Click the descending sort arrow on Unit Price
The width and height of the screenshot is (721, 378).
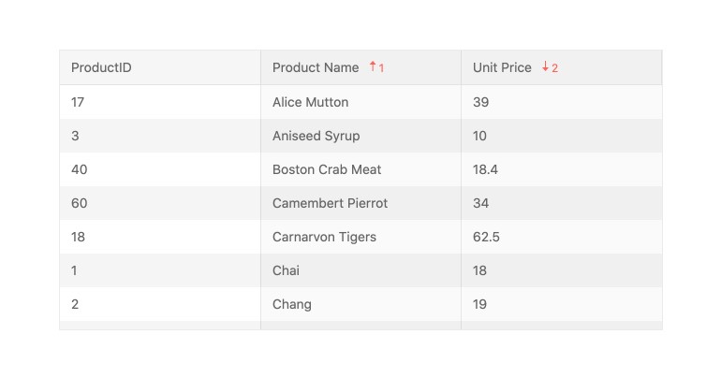pyautogui.click(x=545, y=66)
